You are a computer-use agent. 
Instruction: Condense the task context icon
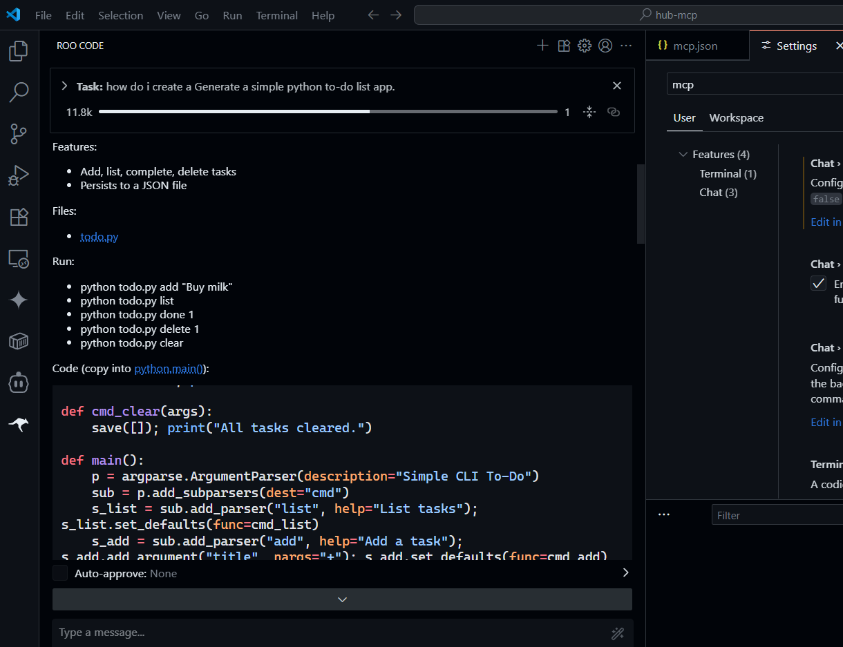[589, 112]
